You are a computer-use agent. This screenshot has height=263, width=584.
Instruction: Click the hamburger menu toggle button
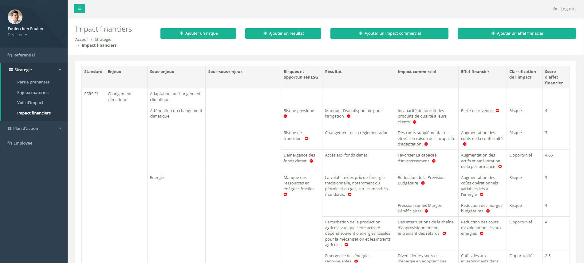coord(79,8)
